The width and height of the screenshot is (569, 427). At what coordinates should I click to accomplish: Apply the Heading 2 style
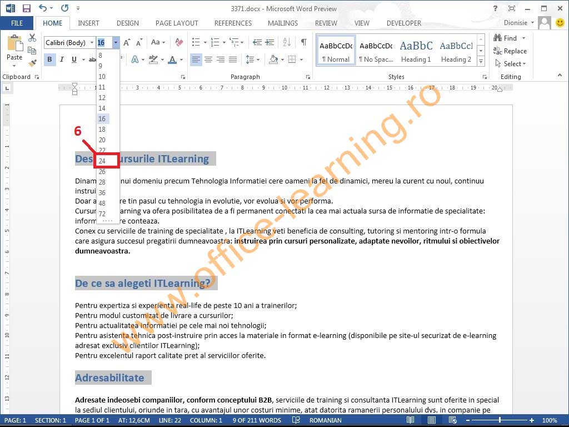[x=456, y=51]
